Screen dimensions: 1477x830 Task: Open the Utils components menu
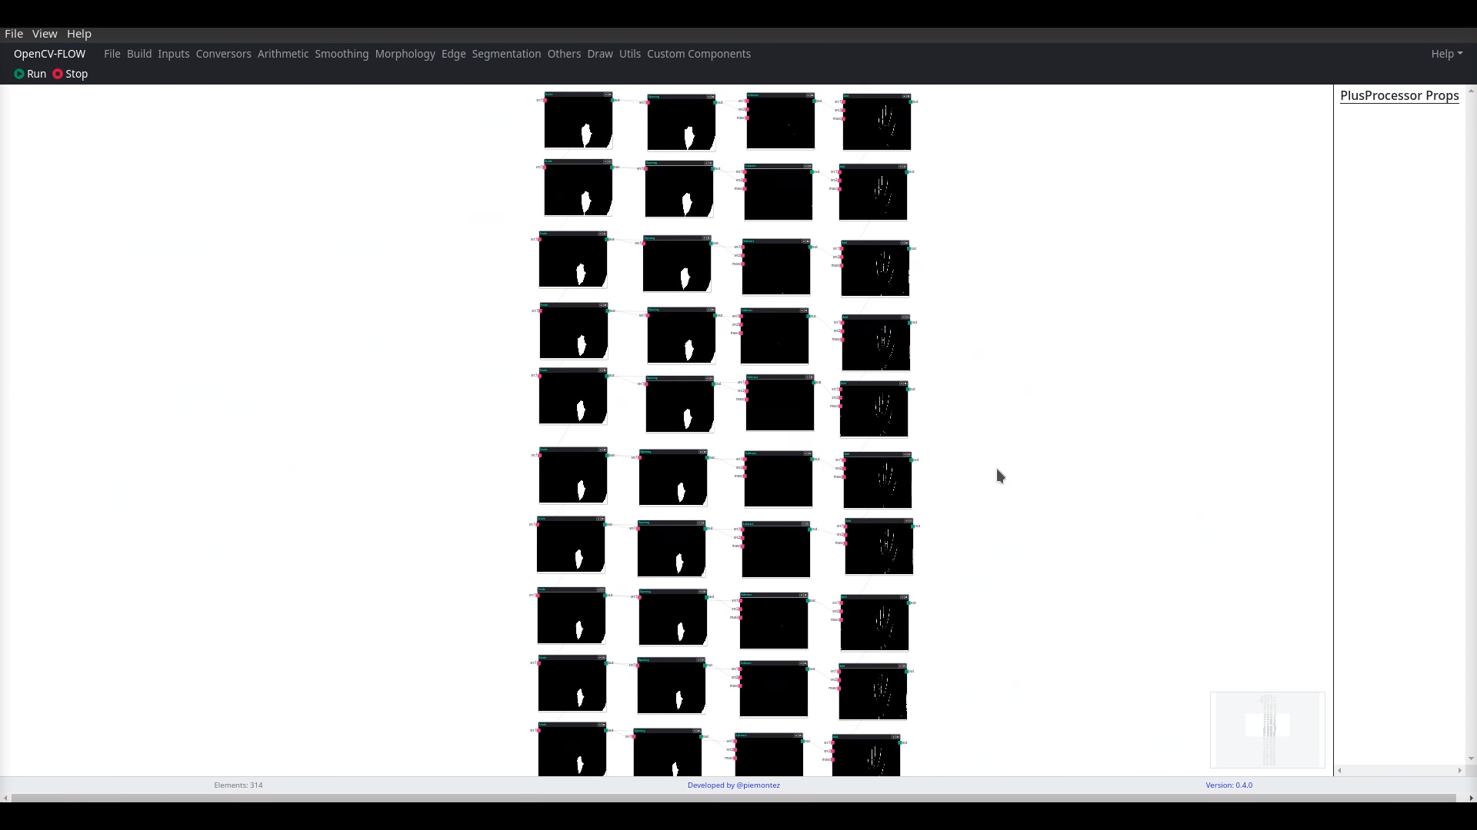pos(630,54)
